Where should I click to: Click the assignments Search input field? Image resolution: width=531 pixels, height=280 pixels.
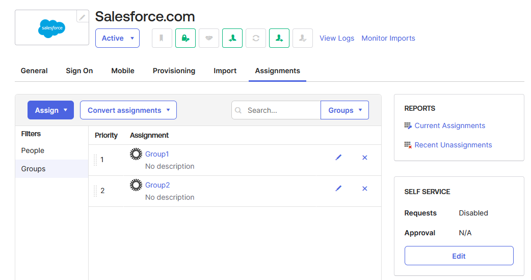tap(281, 110)
